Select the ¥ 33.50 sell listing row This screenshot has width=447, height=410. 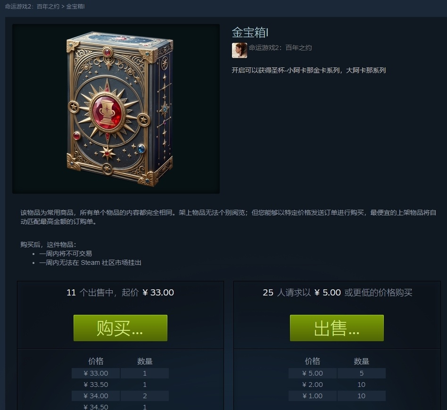[120, 385]
